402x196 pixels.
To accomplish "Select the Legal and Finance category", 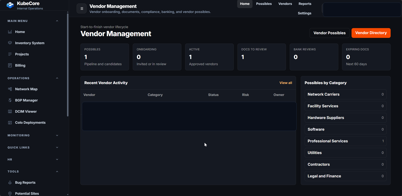I will tap(345, 176).
